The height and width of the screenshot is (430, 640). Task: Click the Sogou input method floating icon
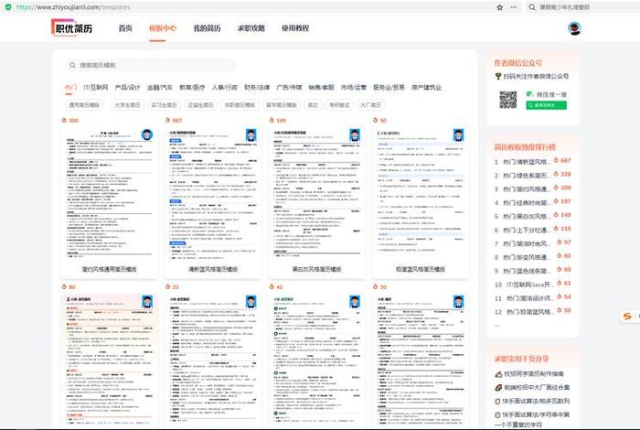[x=627, y=316]
